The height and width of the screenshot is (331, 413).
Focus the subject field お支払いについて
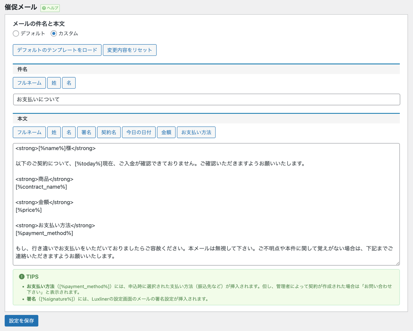coord(206,100)
